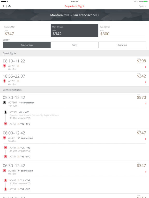Tap the Air Canada logo beside AC481 header
Screen dimensions: 149x198
point(5,138)
